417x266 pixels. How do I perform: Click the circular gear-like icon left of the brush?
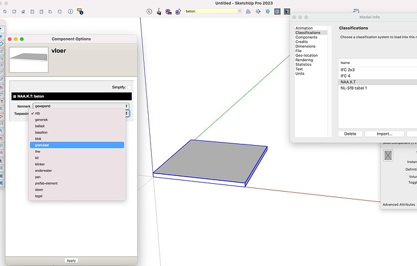[x=149, y=11]
